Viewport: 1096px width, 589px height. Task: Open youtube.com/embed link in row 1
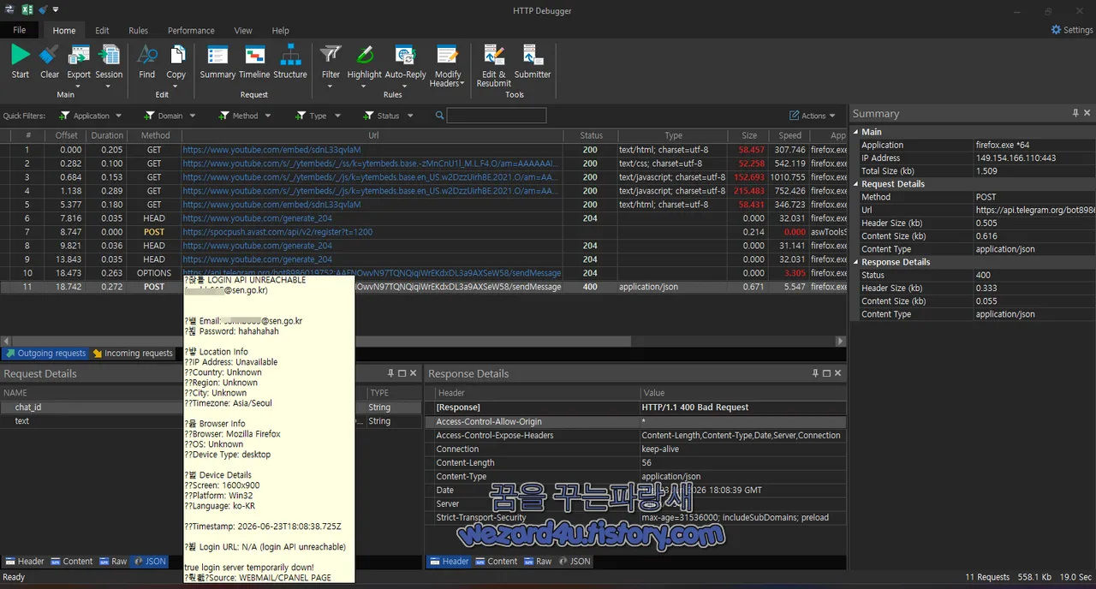tap(271, 150)
